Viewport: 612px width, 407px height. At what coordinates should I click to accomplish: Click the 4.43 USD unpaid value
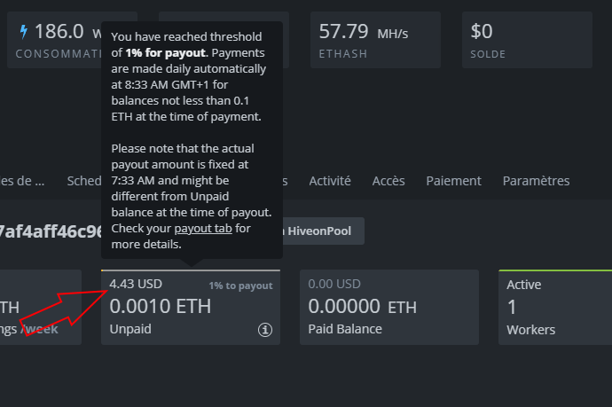click(136, 285)
